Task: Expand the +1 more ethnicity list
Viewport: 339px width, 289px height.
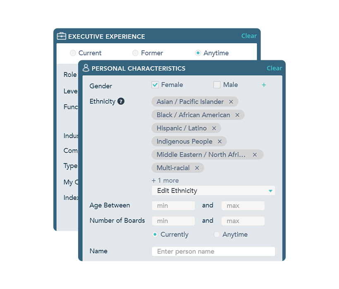Action: 165,180
